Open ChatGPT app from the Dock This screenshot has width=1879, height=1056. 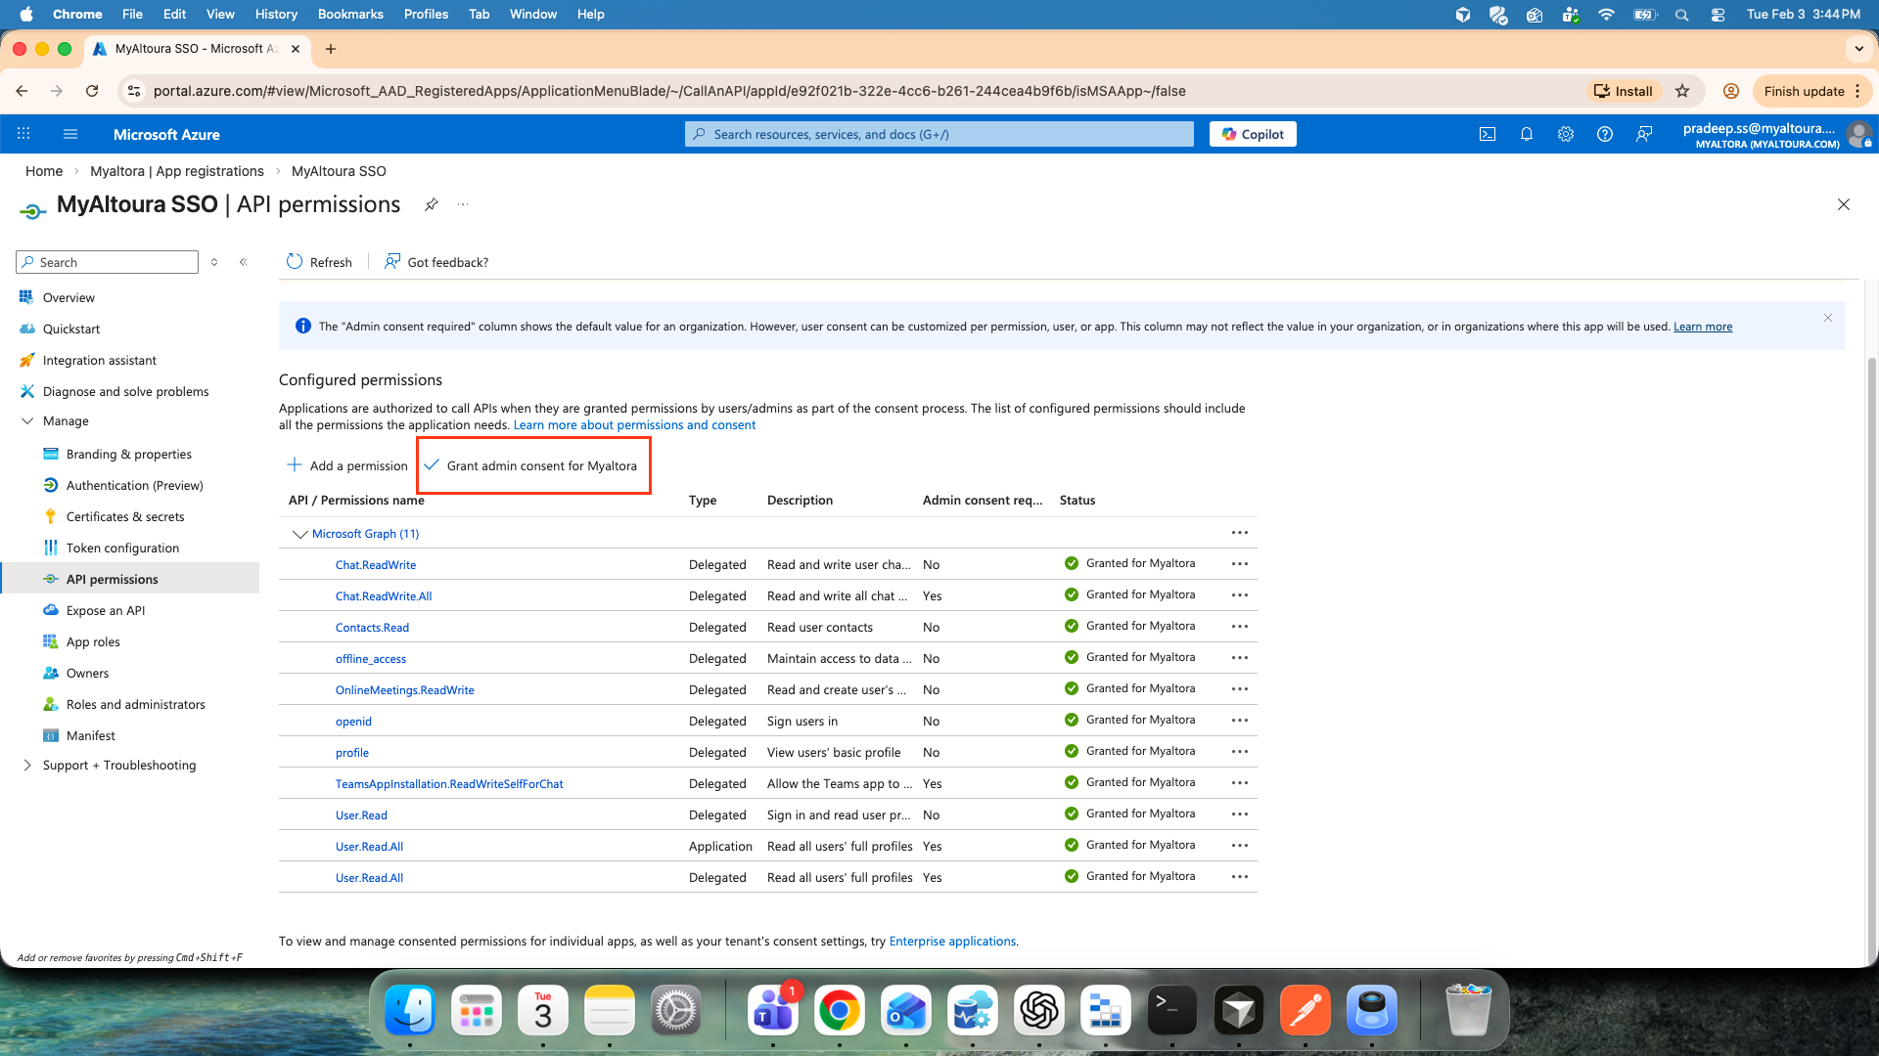[1039, 1010]
